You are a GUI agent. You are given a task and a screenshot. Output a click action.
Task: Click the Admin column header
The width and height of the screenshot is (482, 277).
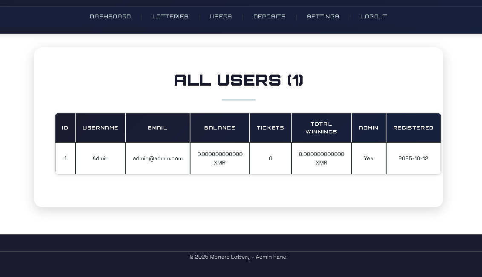pyautogui.click(x=369, y=128)
